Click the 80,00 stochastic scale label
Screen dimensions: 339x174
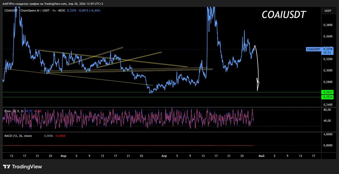327,110
